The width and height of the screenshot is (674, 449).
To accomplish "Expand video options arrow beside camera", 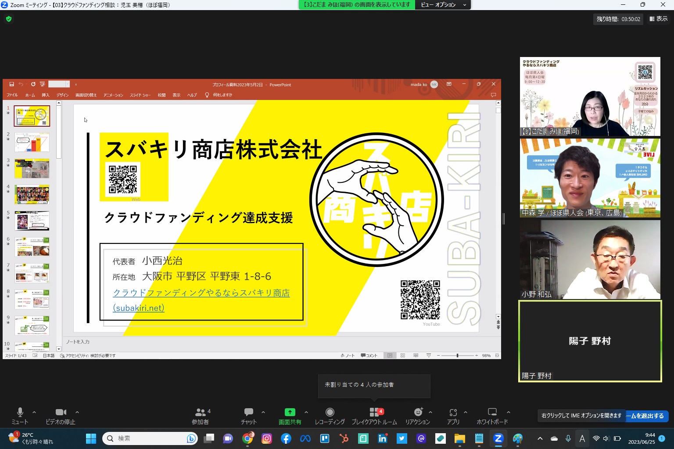I will coord(77,412).
